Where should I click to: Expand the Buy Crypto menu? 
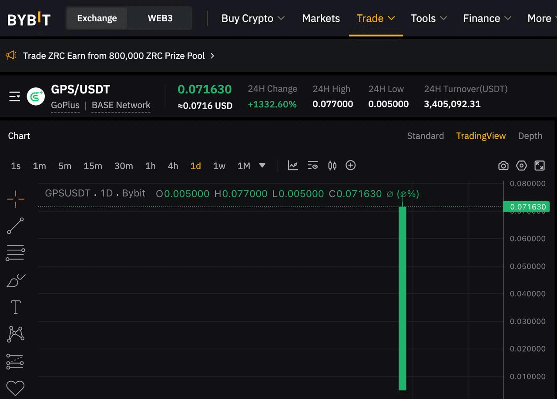[253, 18]
